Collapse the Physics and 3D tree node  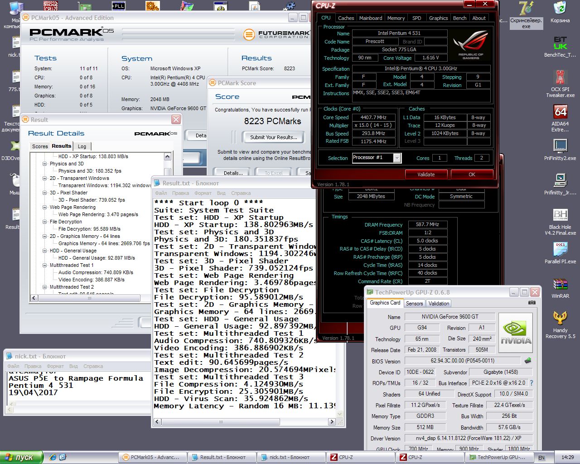coord(45,164)
